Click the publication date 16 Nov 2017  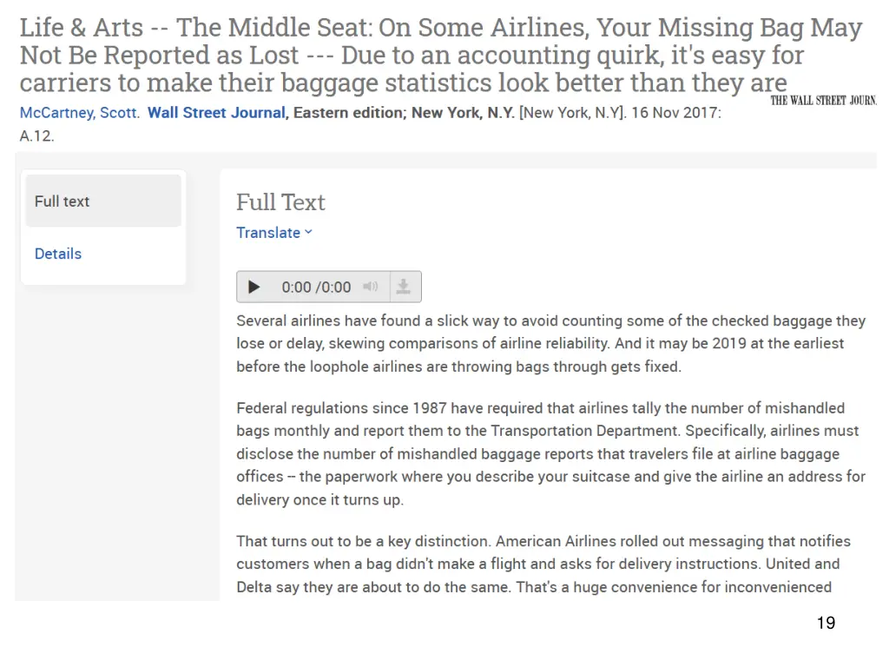674,112
